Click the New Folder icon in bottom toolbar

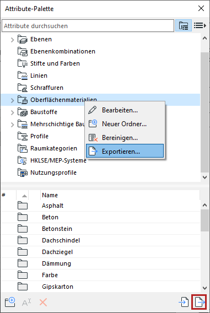[10, 302]
